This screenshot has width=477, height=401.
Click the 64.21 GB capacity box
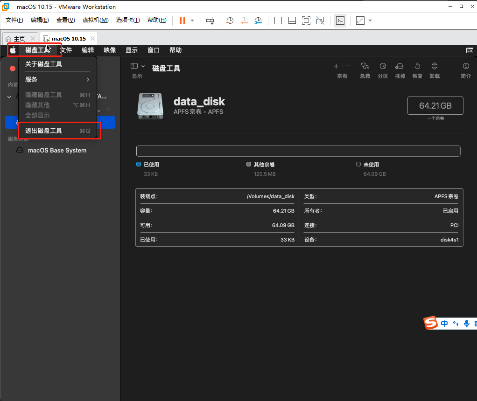click(435, 105)
